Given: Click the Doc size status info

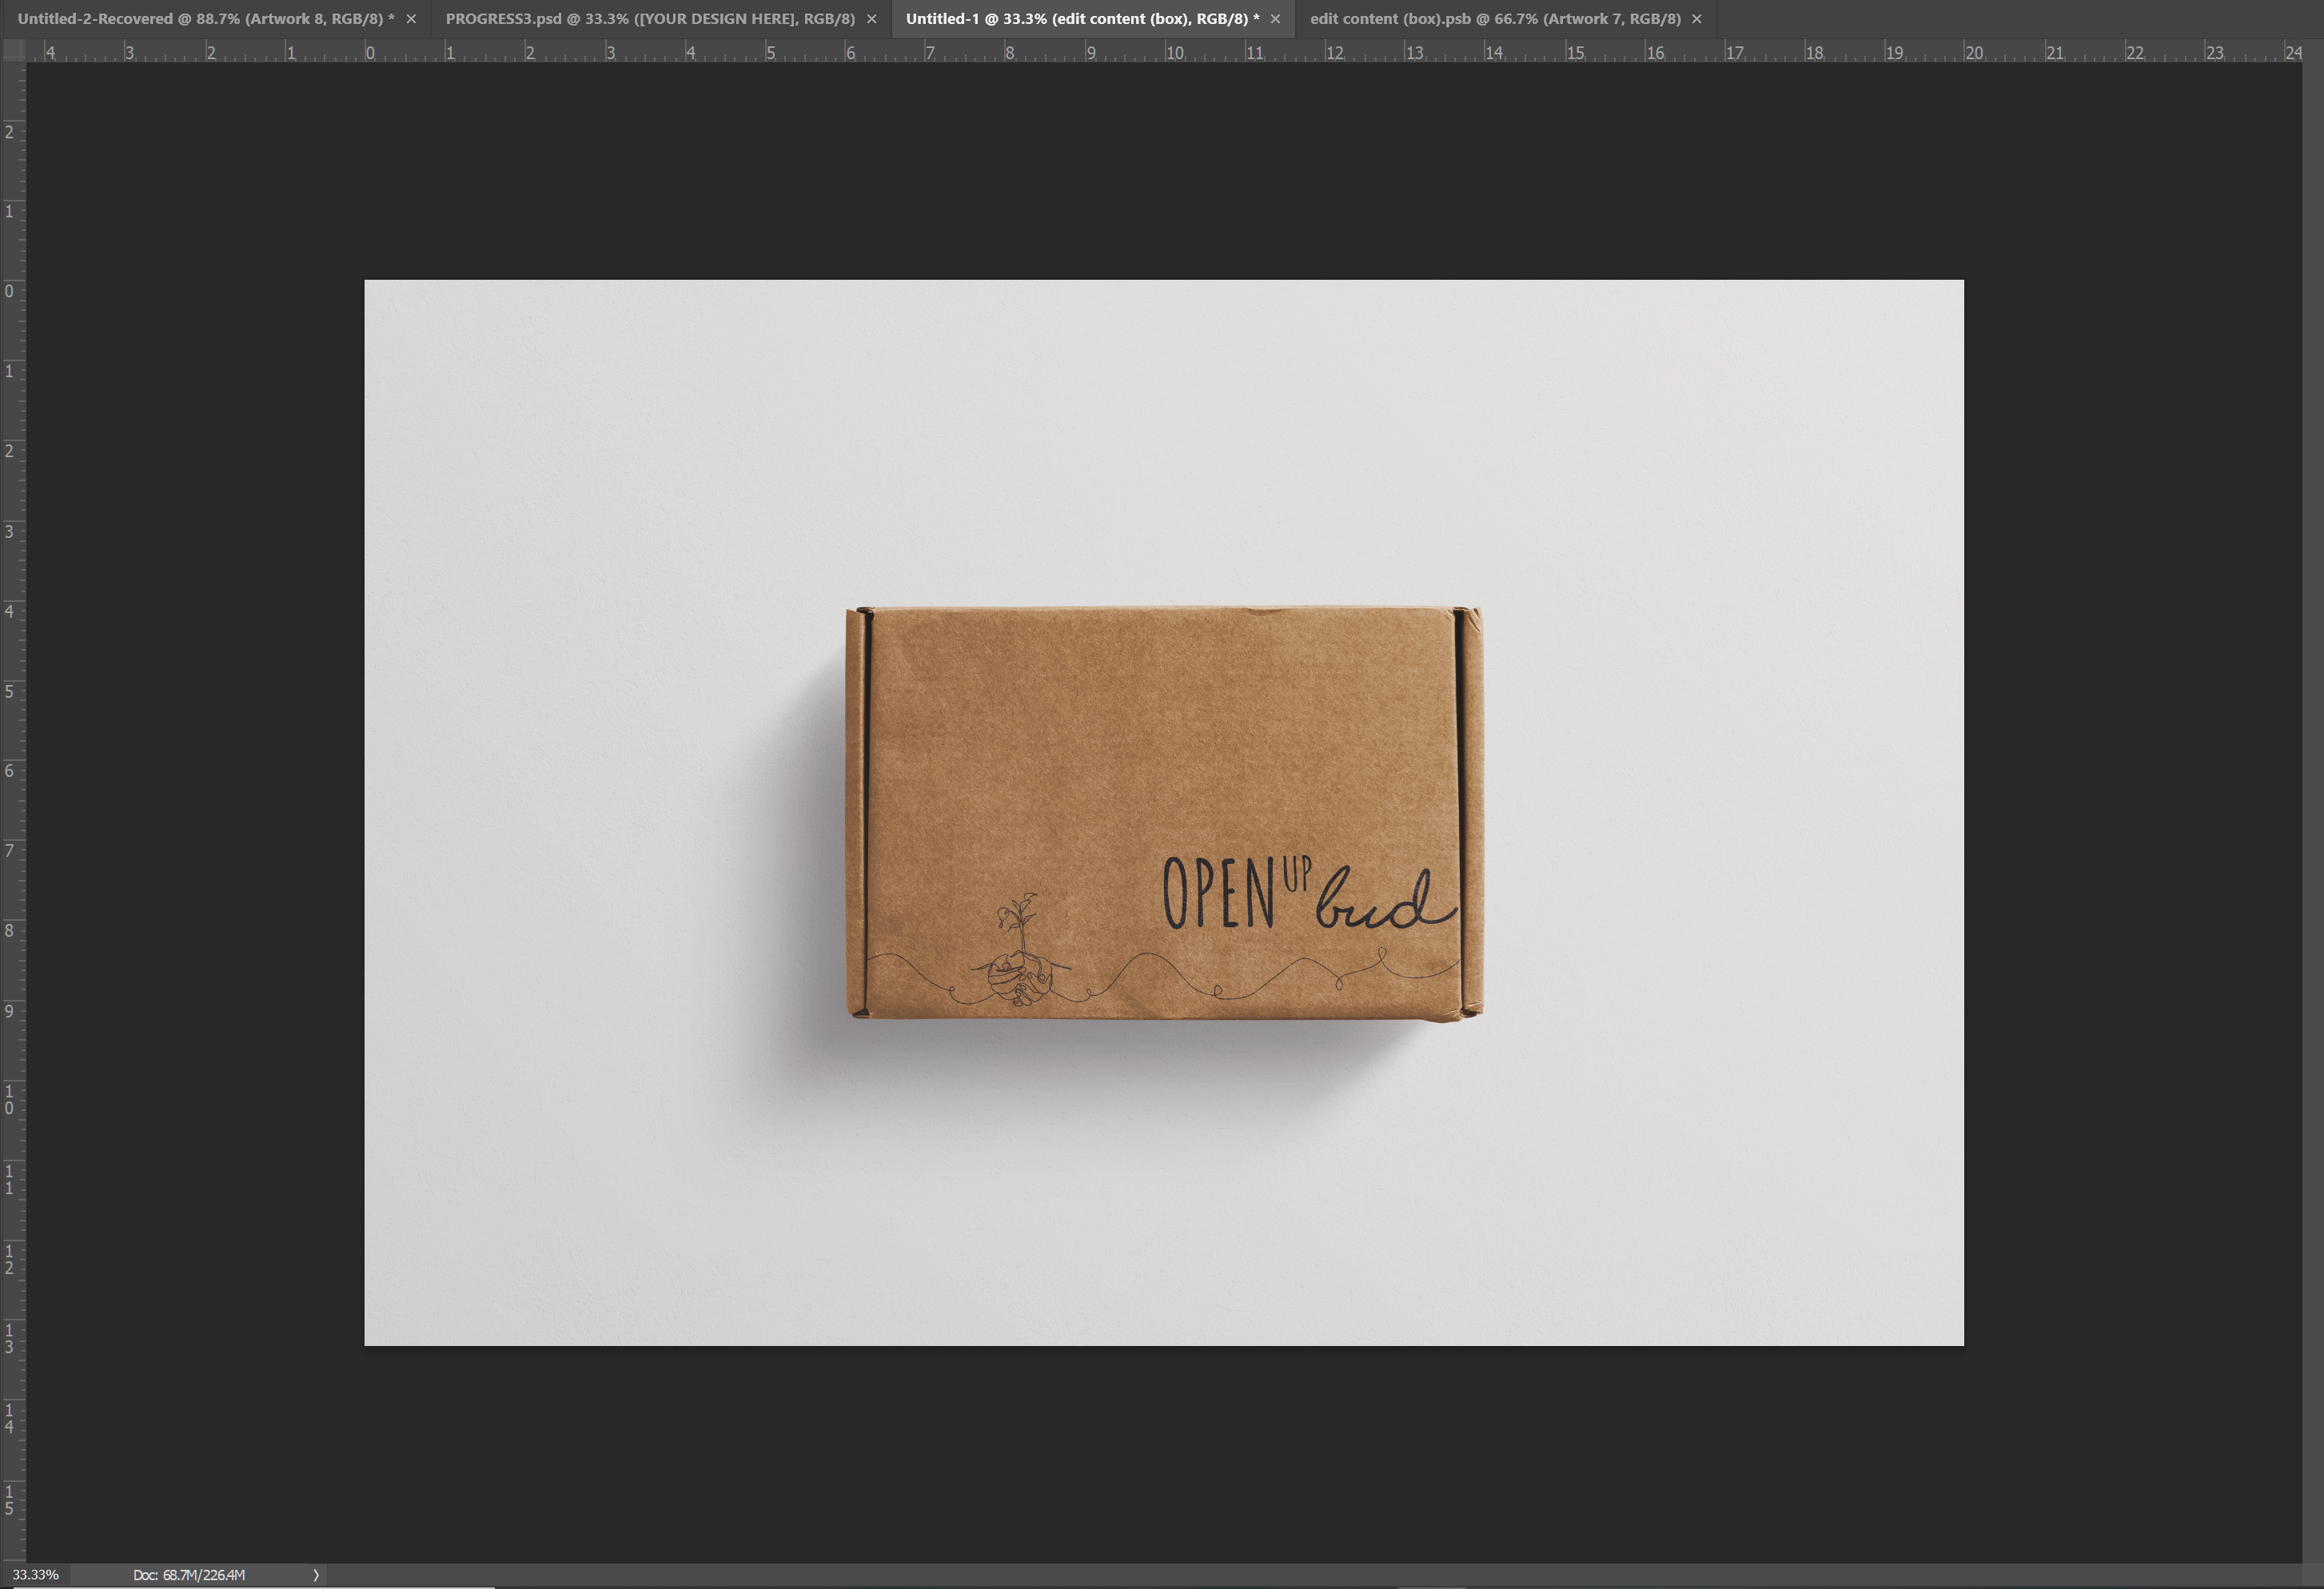Looking at the screenshot, I should 189,1575.
